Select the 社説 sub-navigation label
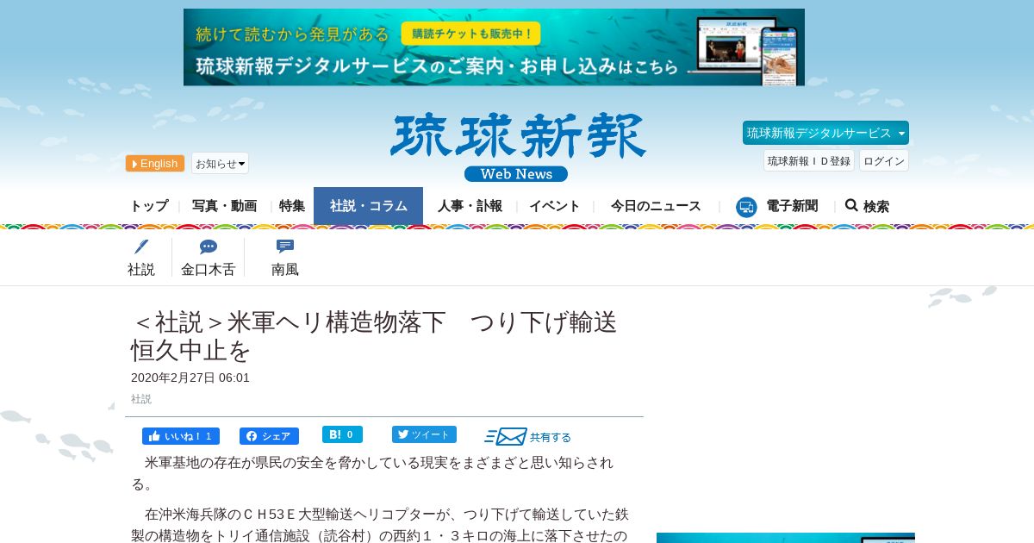Viewport: 1034px width, 543px height. click(x=141, y=270)
